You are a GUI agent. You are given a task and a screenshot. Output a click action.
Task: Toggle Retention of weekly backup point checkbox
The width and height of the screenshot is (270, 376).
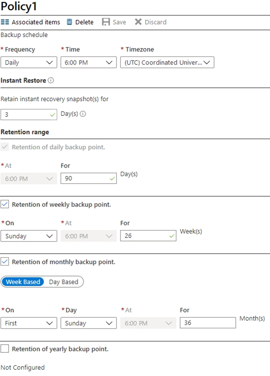[x=5, y=204]
